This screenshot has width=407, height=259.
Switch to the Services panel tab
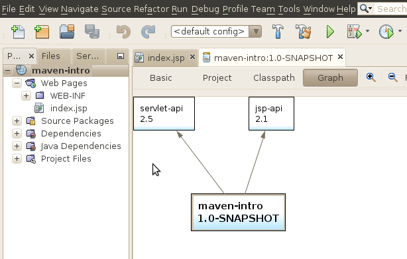coord(89,56)
